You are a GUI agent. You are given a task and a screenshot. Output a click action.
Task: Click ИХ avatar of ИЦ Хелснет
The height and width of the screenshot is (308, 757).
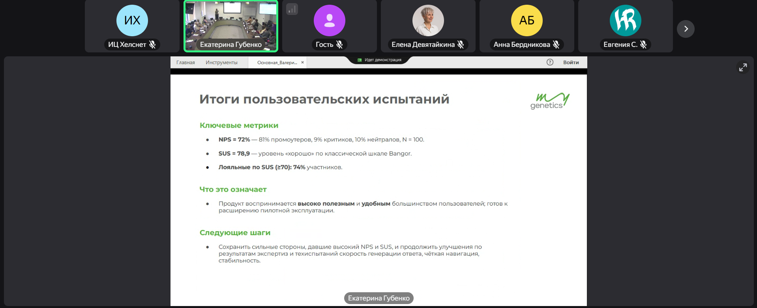(132, 20)
